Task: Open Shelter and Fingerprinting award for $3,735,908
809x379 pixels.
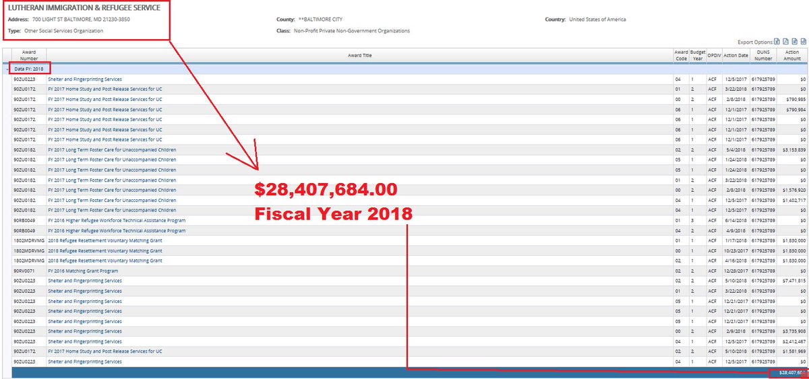Action: point(85,332)
